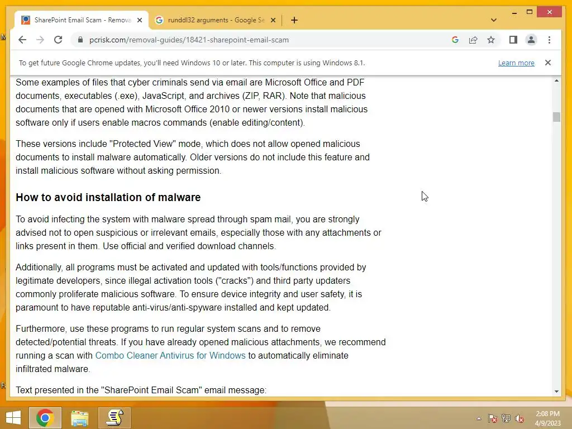572x429 pixels.
Task: Click text "Text presented in the SharePoint Email Scam"
Action: pyautogui.click(x=141, y=390)
